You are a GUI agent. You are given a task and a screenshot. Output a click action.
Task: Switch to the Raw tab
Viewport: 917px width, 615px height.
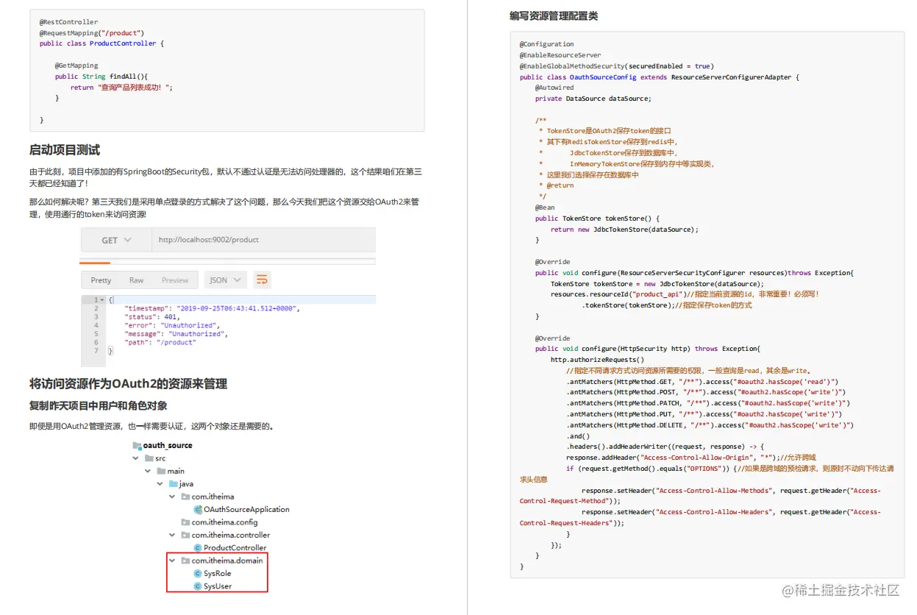[136, 280]
